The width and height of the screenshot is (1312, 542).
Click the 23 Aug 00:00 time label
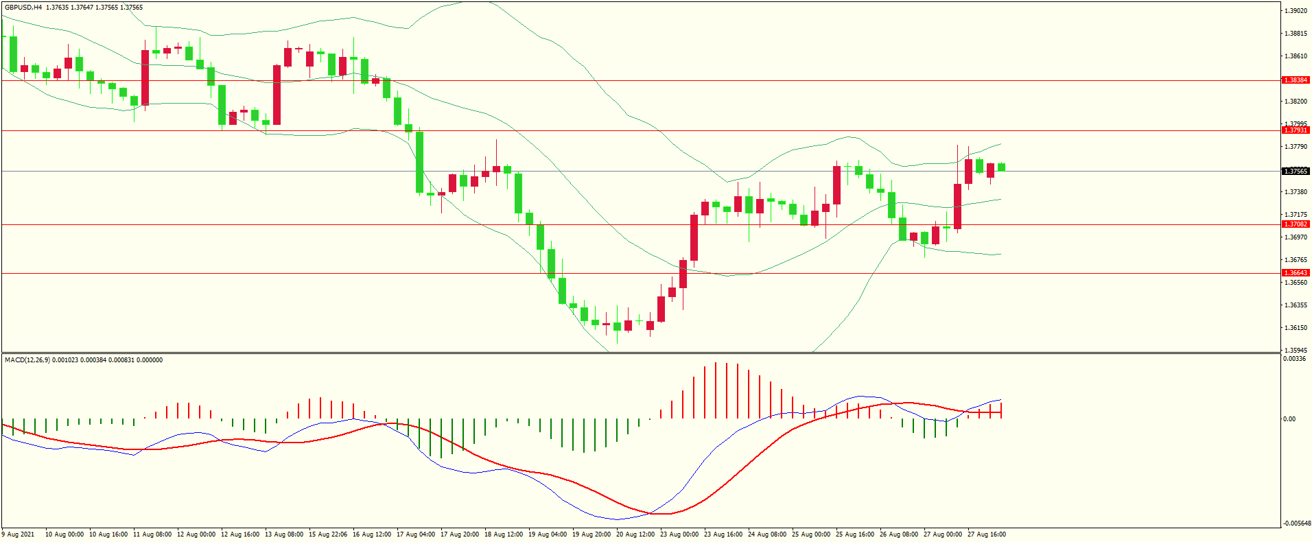[x=679, y=534]
